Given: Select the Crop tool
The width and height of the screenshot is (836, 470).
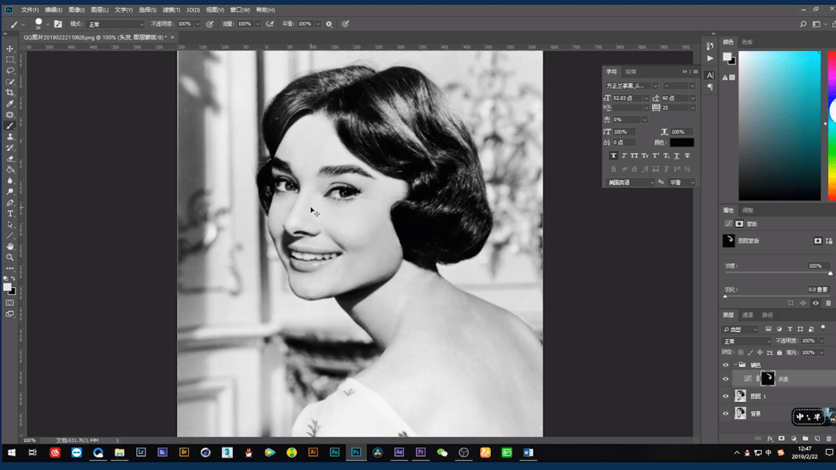Looking at the screenshot, I should tap(10, 93).
